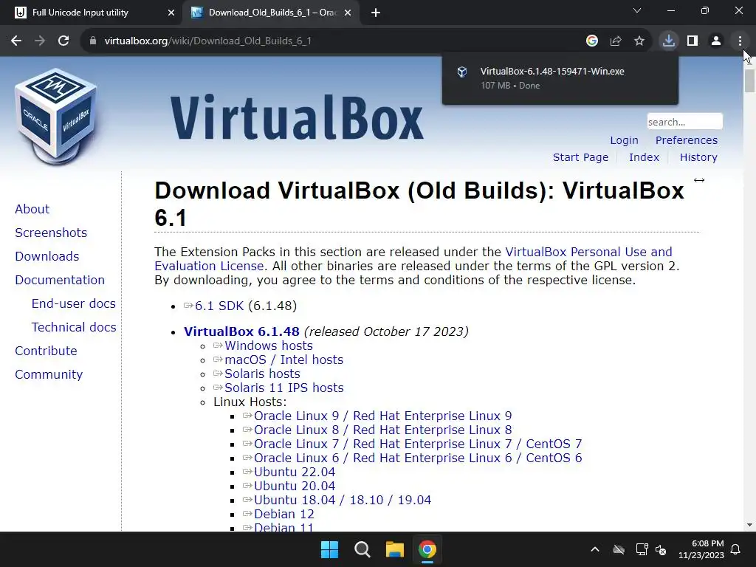Open the VirtualBox 6.1.48 link
The height and width of the screenshot is (567, 756).
click(x=241, y=331)
